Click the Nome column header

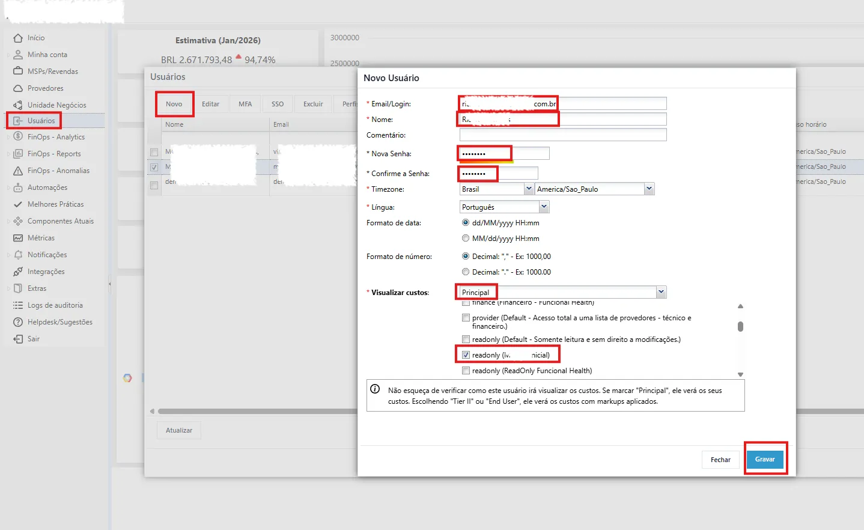216,124
